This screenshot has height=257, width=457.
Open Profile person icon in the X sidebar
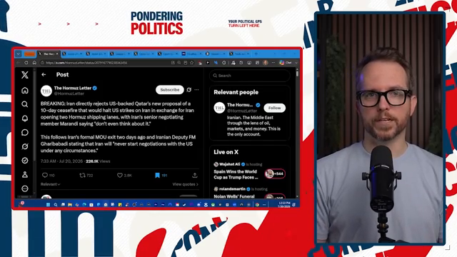click(25, 174)
